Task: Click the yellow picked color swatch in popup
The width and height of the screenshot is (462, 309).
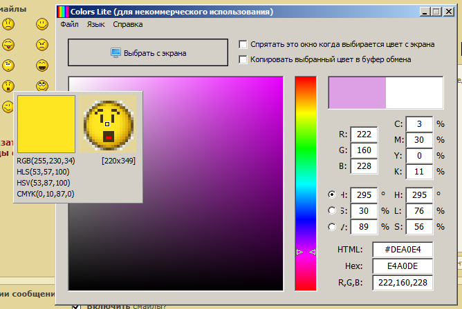Action: 46,124
